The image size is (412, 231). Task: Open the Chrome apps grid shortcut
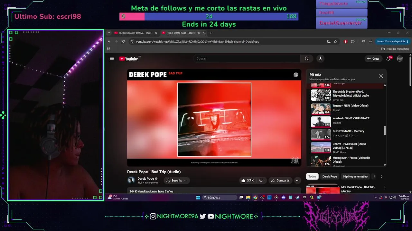[x=108, y=49]
